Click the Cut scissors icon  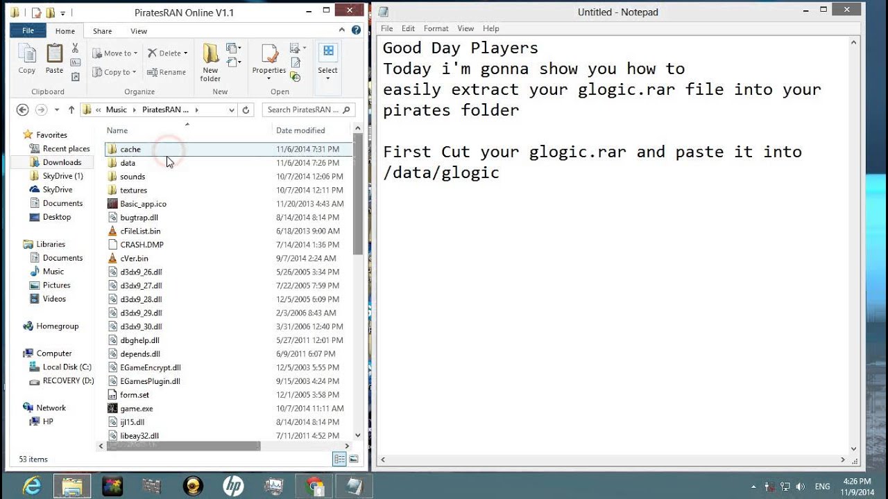76,49
